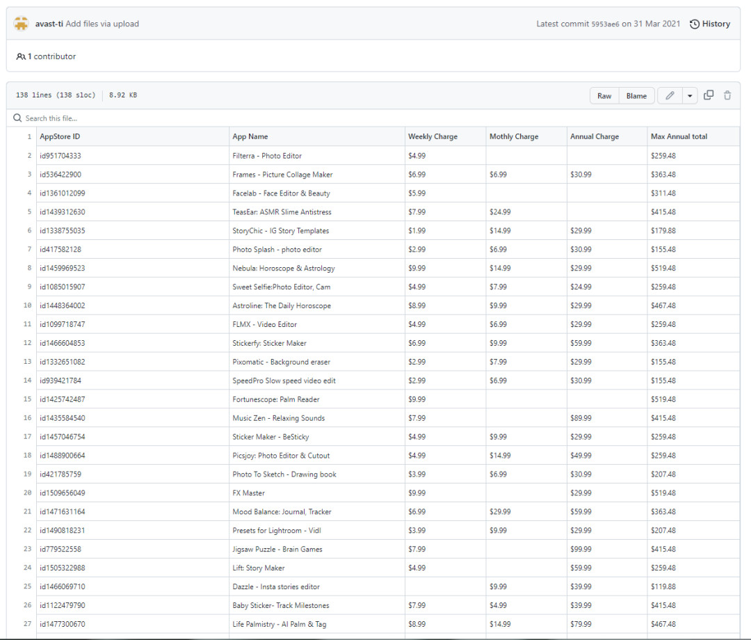
Task: Open the avast-ti username link
Action: (49, 24)
